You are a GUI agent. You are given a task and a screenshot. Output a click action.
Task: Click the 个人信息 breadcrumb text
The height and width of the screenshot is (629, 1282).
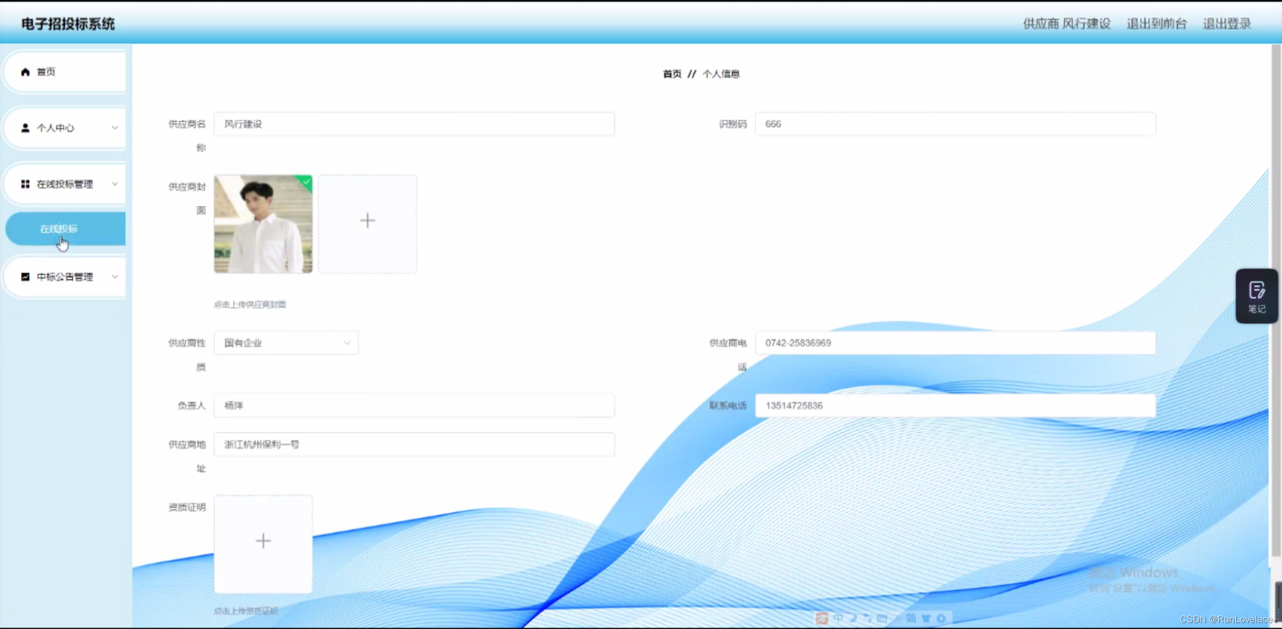pyautogui.click(x=721, y=74)
